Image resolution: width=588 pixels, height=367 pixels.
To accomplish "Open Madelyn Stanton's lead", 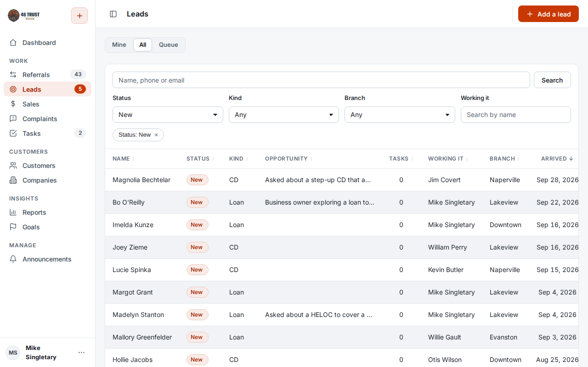I will click(138, 315).
